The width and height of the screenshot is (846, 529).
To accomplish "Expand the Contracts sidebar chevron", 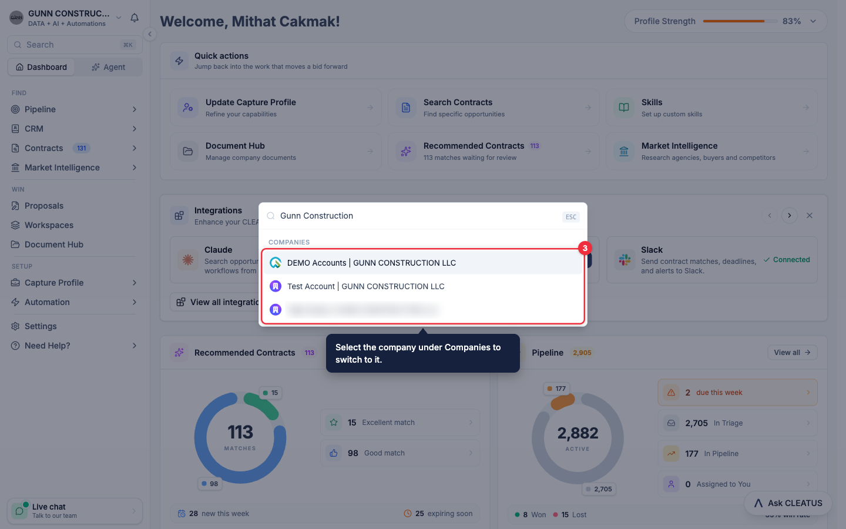I will coord(135,148).
